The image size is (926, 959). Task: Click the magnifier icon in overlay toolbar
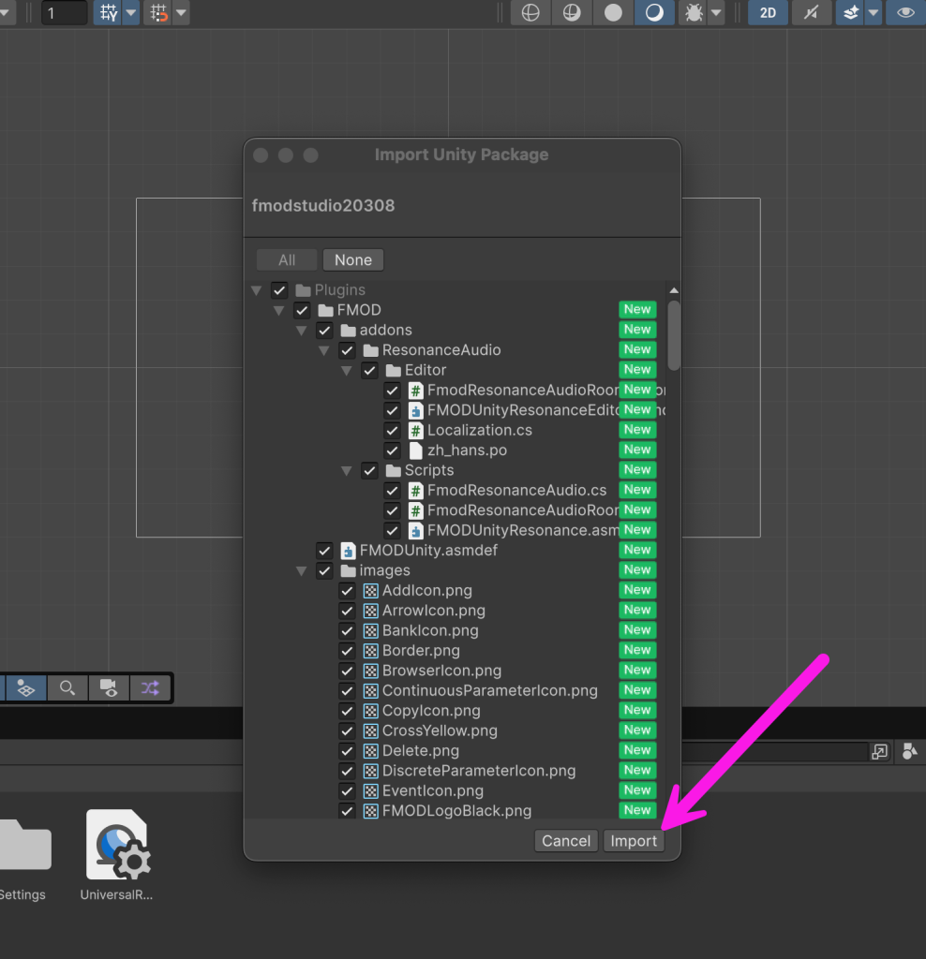(67, 688)
